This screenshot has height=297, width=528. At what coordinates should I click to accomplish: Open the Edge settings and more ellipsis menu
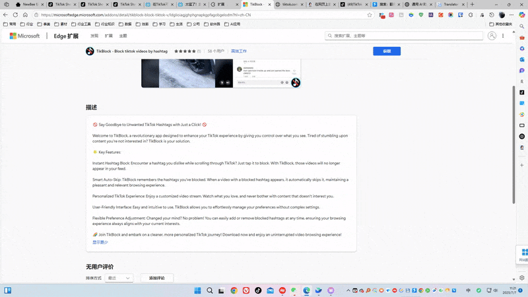tap(511, 15)
